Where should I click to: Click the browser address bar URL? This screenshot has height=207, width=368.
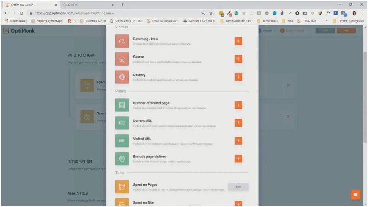(x=75, y=13)
